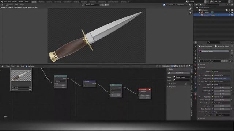234x131 pixels.
Task: Open the Render menu
Action: pyautogui.click(x=15, y=1)
